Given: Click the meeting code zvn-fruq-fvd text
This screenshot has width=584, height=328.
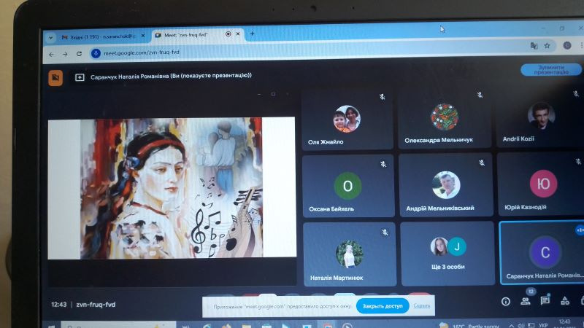Looking at the screenshot, I should click(x=96, y=305).
